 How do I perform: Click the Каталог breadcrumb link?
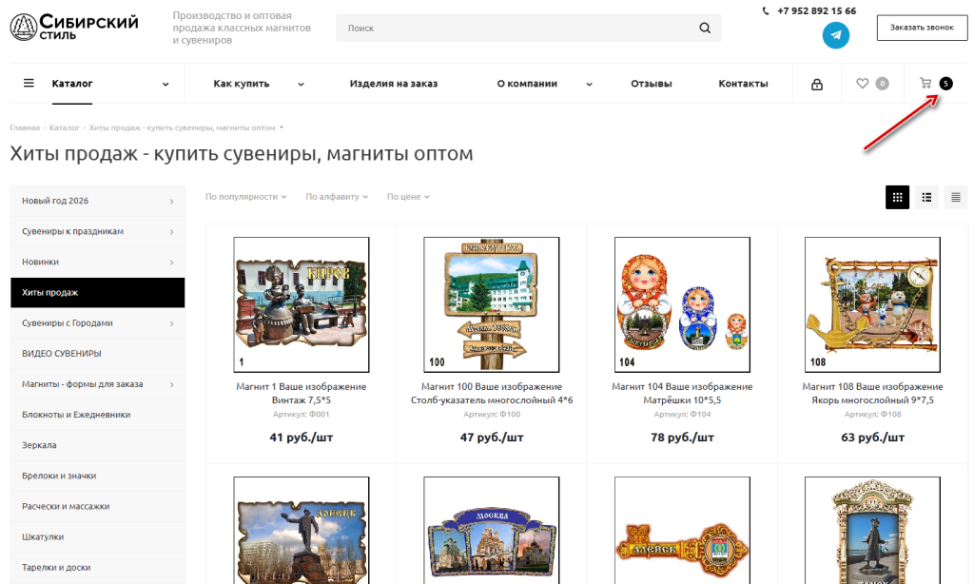(x=64, y=128)
